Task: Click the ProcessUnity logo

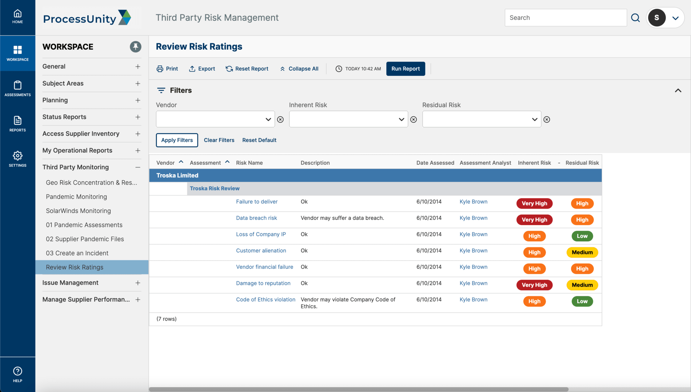Action: click(87, 18)
